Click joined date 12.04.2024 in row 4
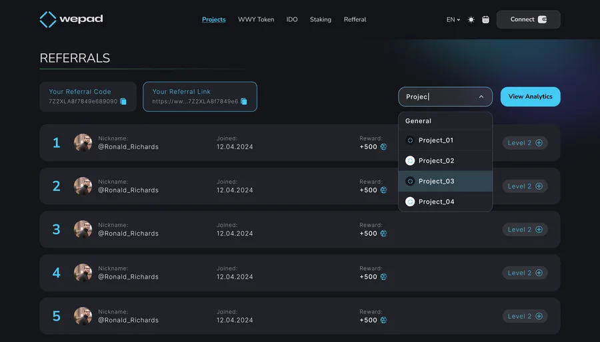The image size is (600, 342). point(235,277)
